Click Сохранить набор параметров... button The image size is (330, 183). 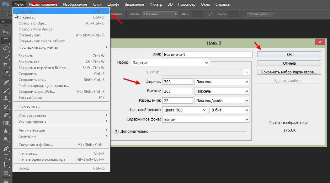[290, 72]
